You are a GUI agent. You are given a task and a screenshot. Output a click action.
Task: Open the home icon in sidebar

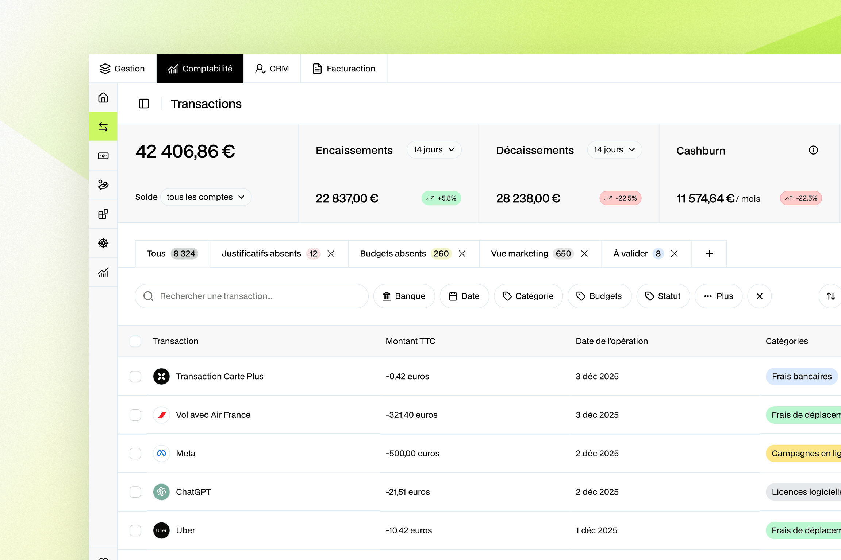(103, 98)
